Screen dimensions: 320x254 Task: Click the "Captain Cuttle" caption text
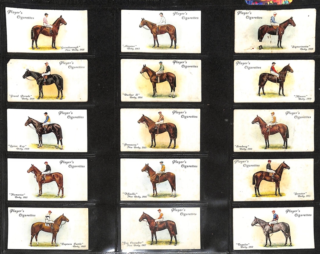(72, 244)
